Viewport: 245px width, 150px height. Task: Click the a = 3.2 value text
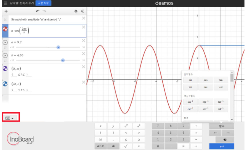tap(16, 42)
